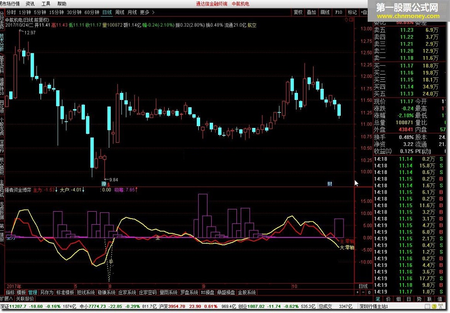The image size is (450, 313).
Task: Click the 主力 value label
Action: (x=45, y=190)
